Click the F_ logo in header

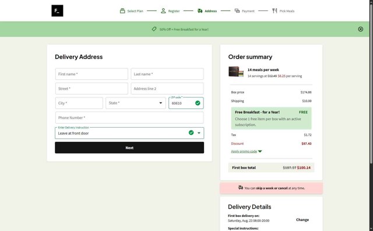[57, 10]
